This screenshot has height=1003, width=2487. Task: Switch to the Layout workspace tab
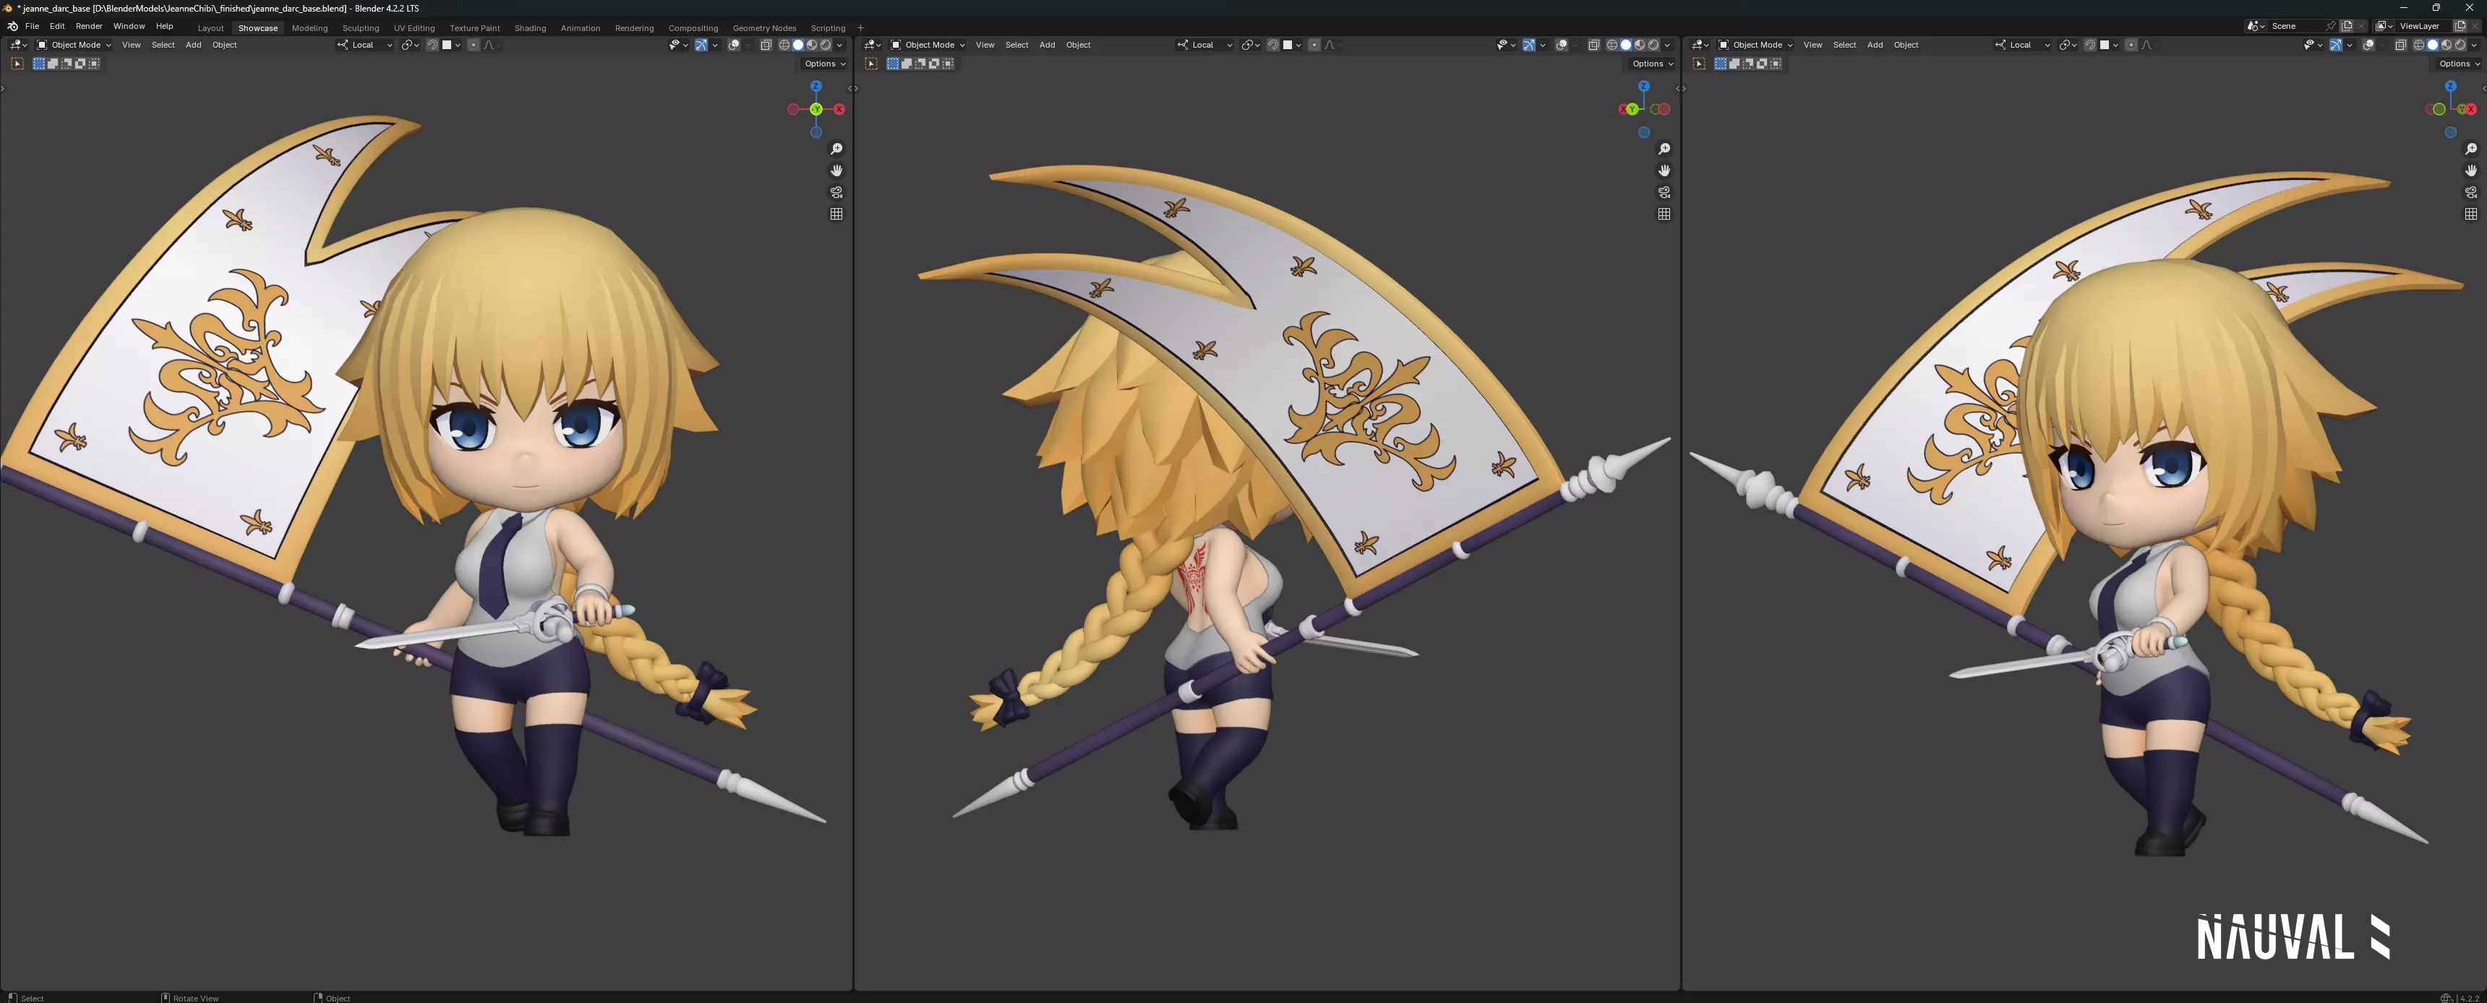pos(210,28)
